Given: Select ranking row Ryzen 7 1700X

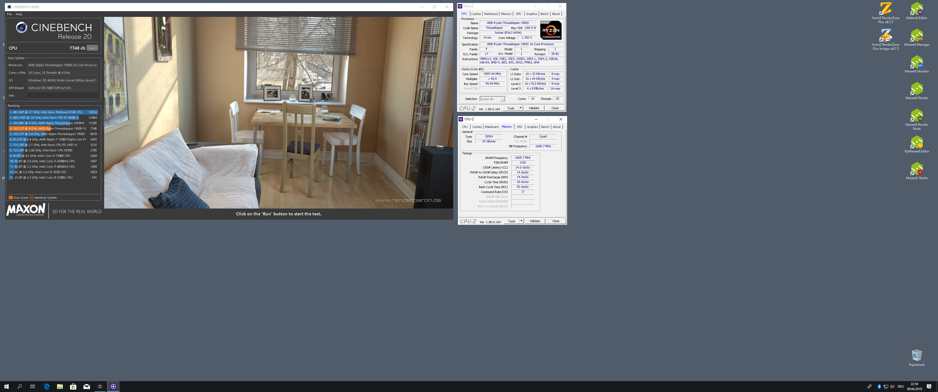Looking at the screenshot, I should tap(53, 140).
